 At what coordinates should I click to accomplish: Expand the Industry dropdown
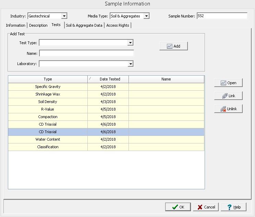coord(64,16)
